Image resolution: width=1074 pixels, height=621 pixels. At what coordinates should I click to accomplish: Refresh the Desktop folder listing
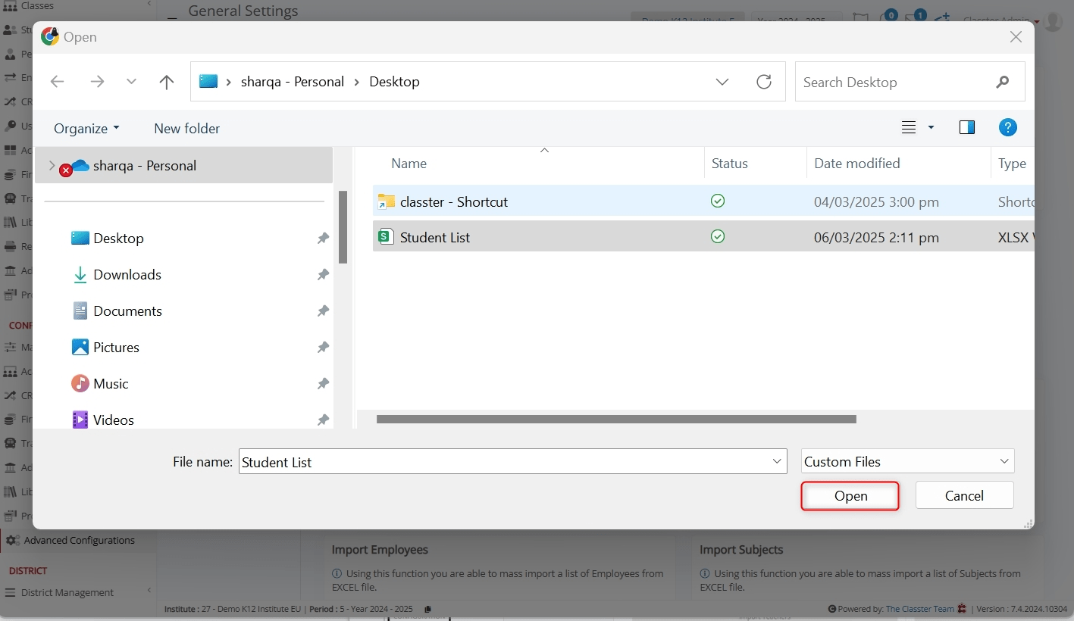764,82
